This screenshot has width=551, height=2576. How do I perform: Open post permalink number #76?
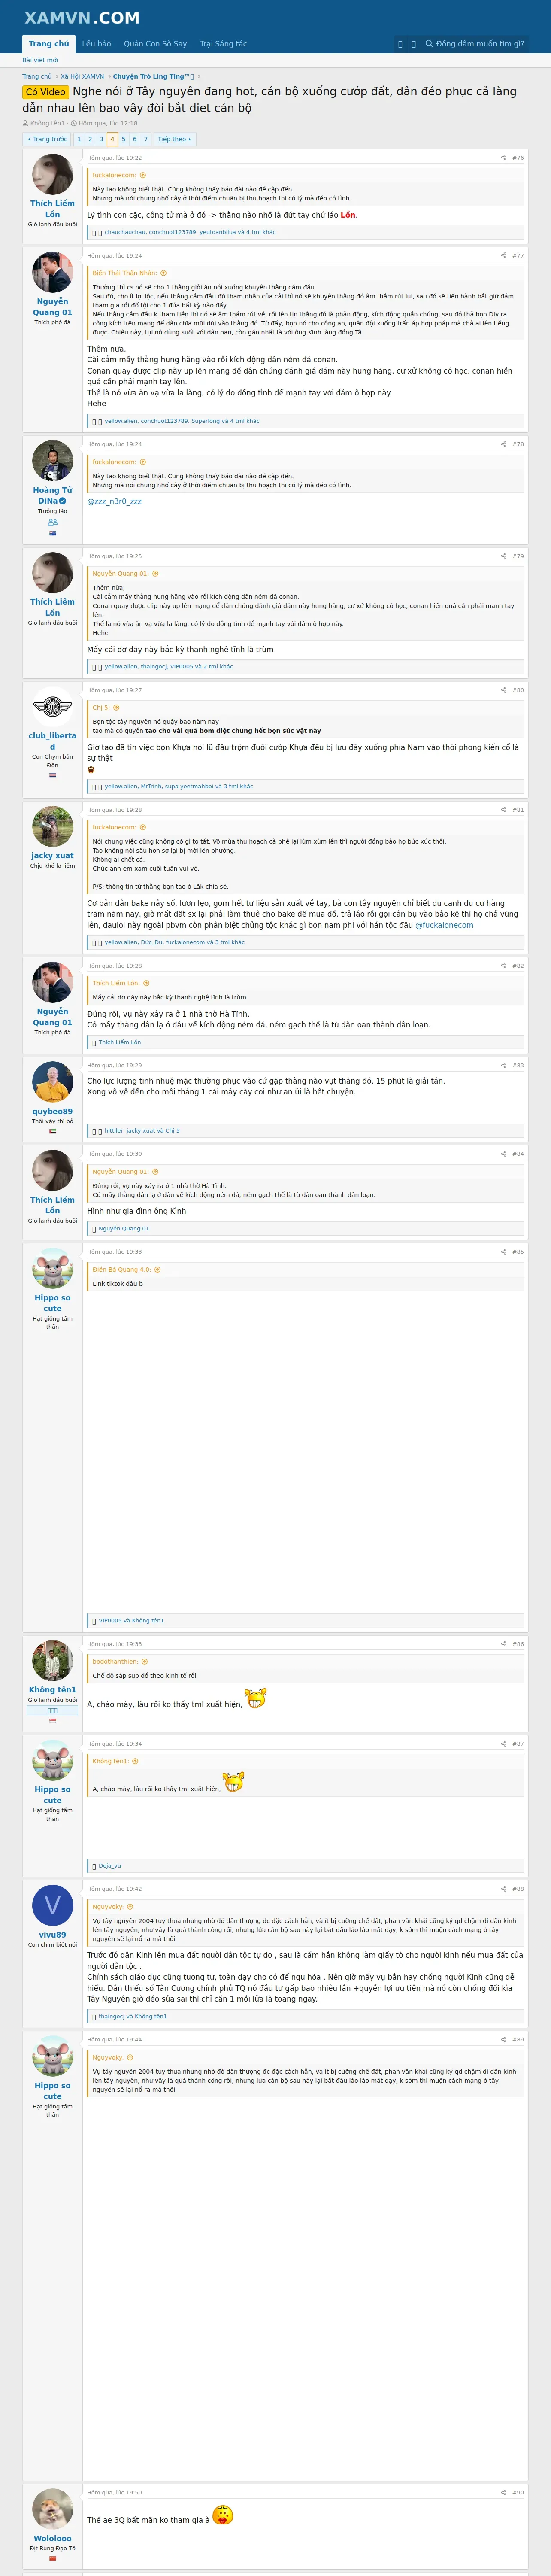click(518, 158)
